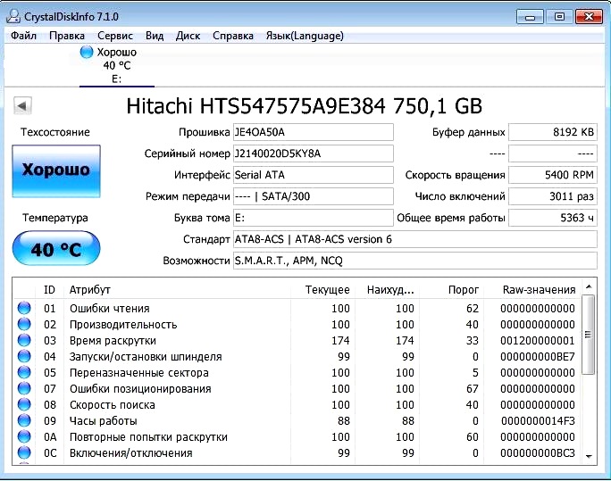This screenshot has height=481, width=611.
Task: Click status icon for Производительность row
Action: (24, 324)
